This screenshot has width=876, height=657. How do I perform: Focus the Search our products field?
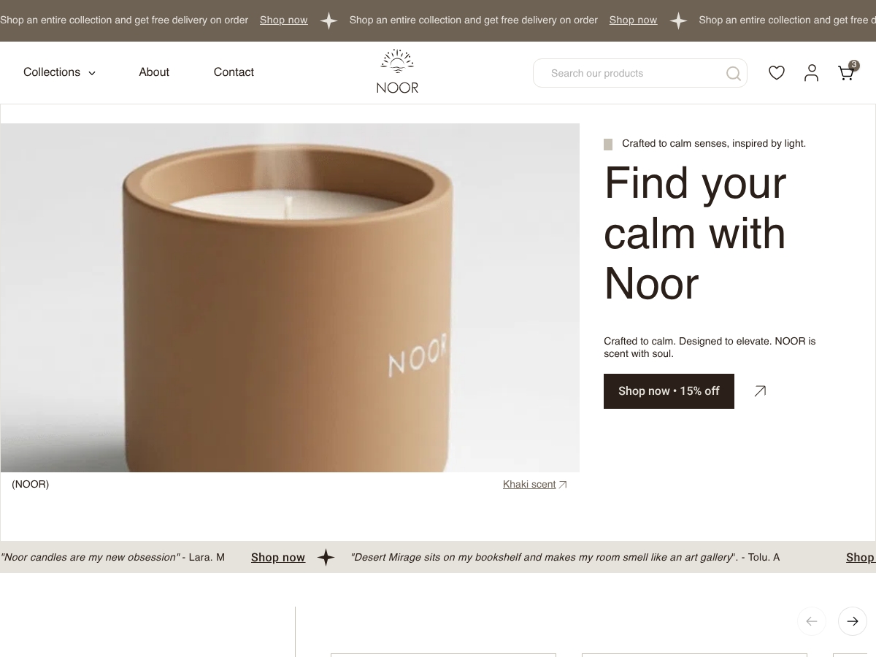pos(640,73)
